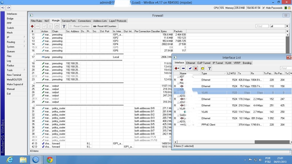Viewport: 292px width, 164px height.
Task: Remove interface with minus icon in Interface List
Action: tap(183, 68)
